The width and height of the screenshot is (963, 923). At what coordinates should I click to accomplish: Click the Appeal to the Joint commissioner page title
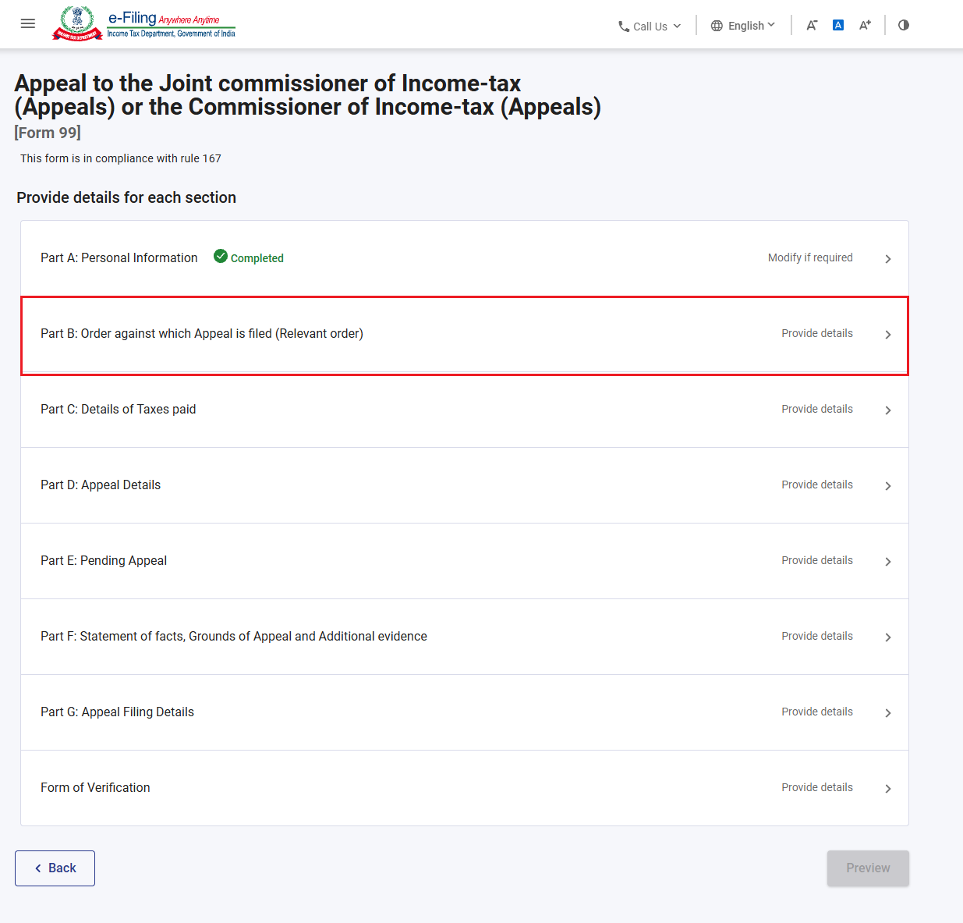click(x=308, y=95)
